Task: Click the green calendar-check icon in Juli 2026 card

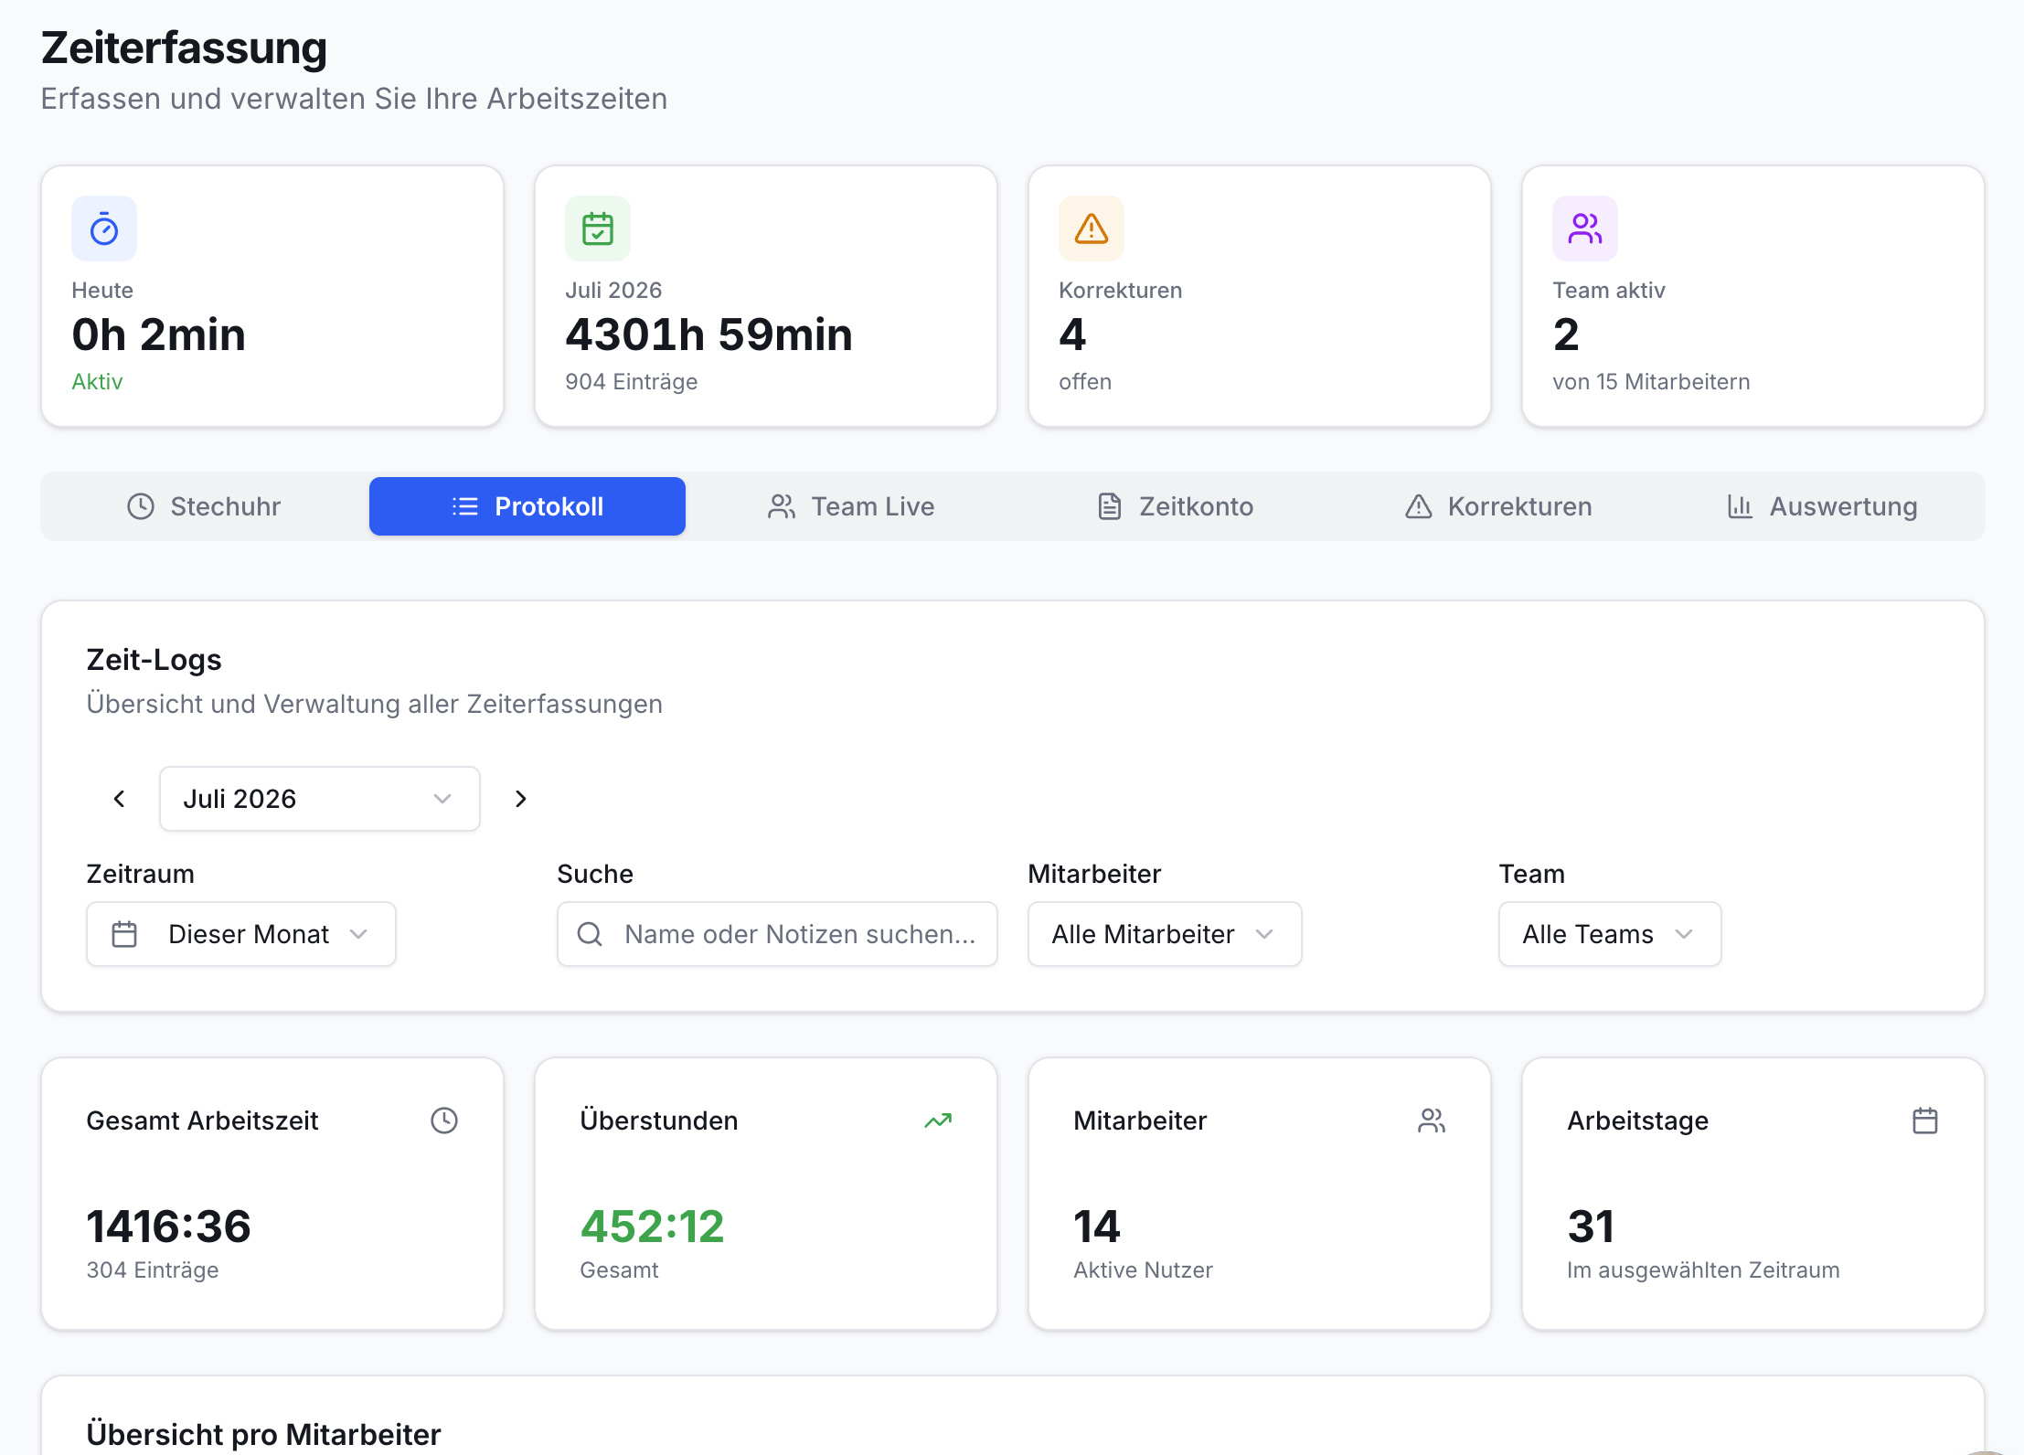Action: point(598,228)
